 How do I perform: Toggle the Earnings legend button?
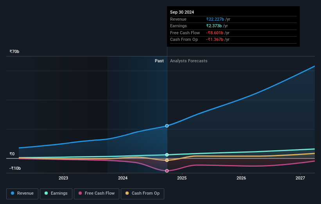(x=56, y=193)
